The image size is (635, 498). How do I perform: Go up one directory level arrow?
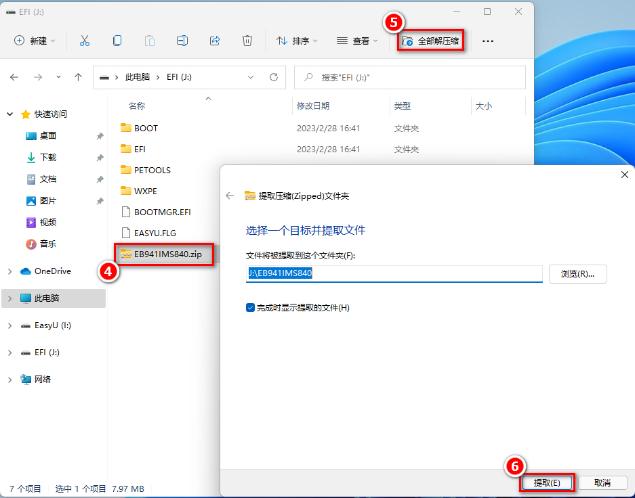pos(79,77)
